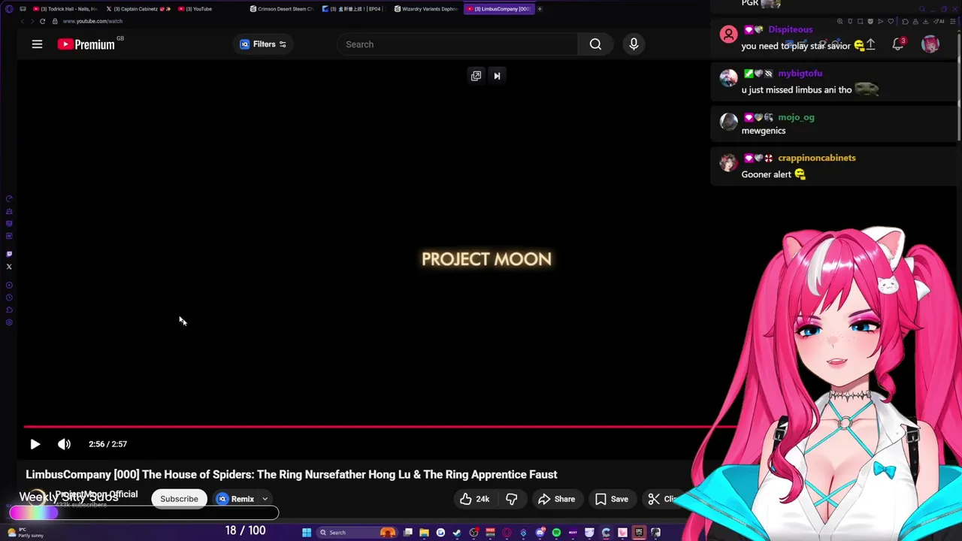Click the taskbar Search box

[x=357, y=533]
